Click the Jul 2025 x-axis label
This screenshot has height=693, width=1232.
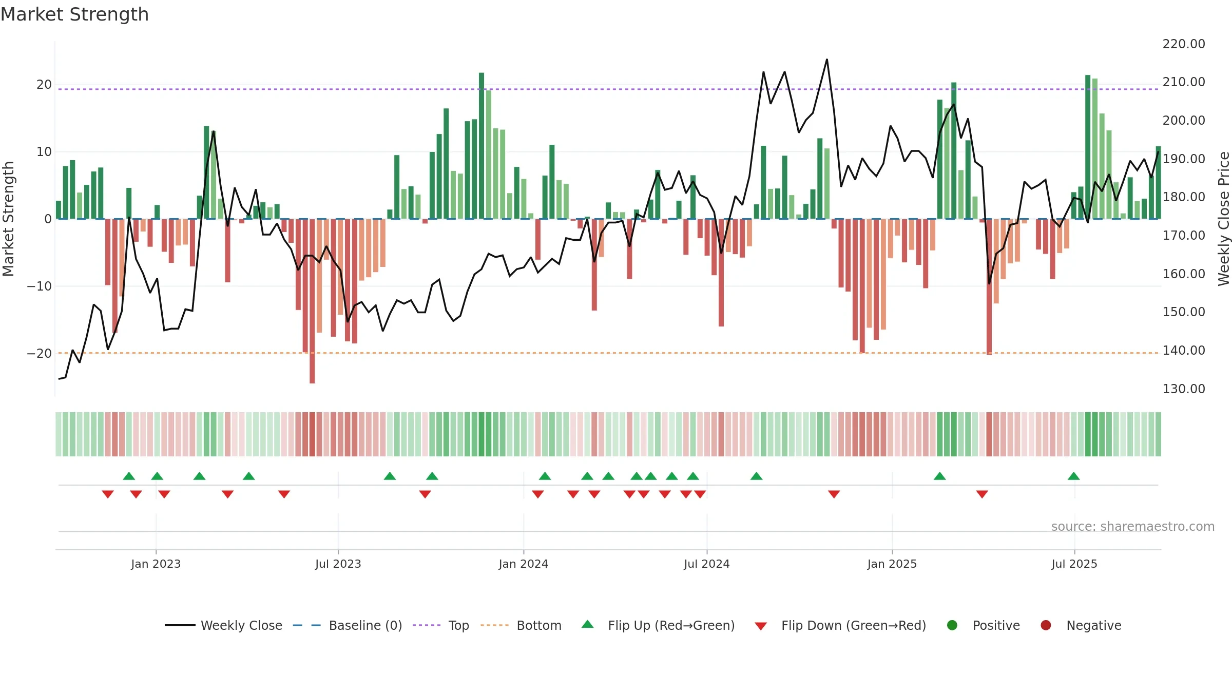pos(1074,564)
